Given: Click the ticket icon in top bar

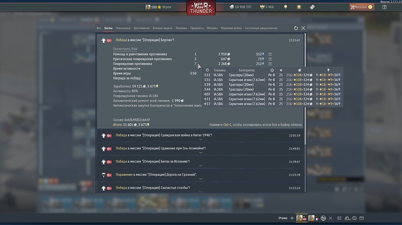Looking at the screenshot, I should (312, 7).
